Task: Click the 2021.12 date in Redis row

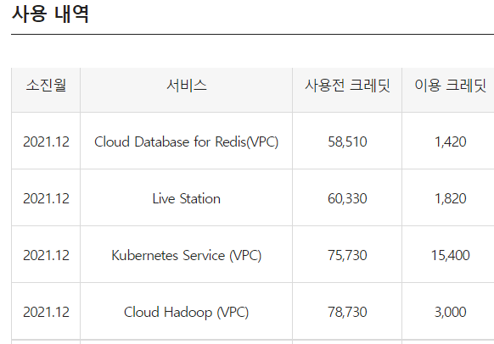Action: (46, 141)
